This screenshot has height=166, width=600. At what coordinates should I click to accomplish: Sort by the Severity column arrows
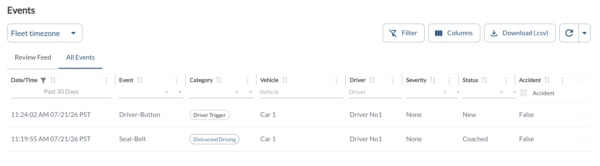tap(432, 80)
